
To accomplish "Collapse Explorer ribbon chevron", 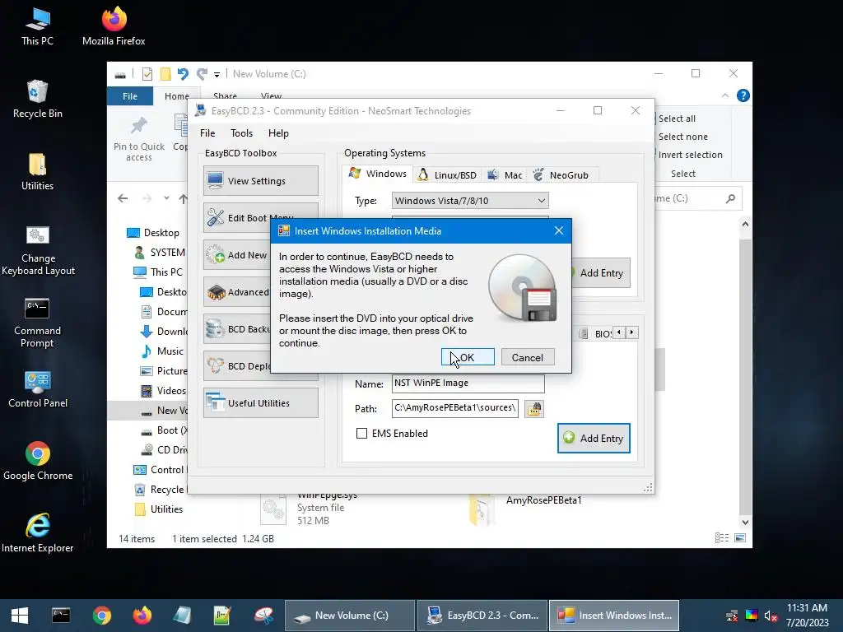I will point(725,95).
